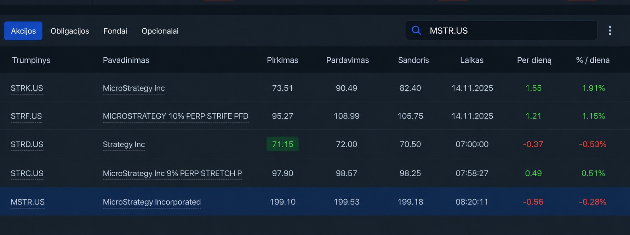This screenshot has height=235, width=630.
Task: Sort by Pardavimas column header
Action: (347, 60)
